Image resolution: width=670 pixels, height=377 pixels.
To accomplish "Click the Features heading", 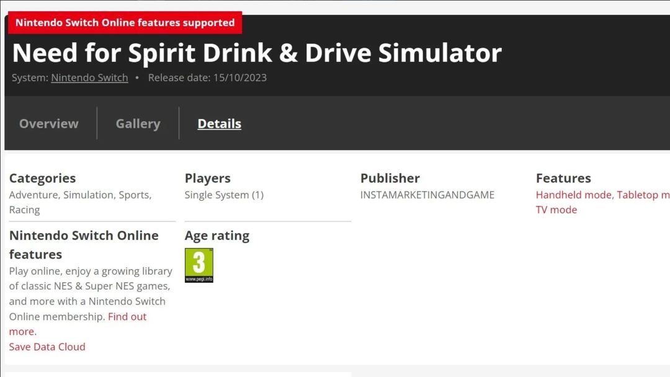I will pos(563,178).
